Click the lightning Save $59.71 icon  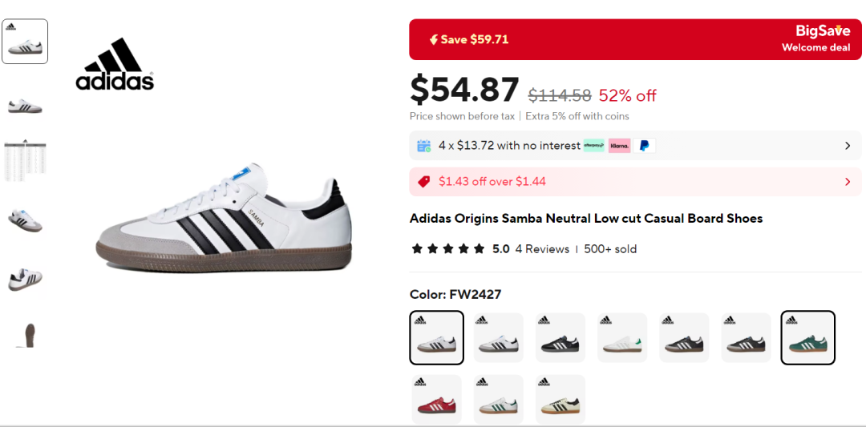(434, 40)
